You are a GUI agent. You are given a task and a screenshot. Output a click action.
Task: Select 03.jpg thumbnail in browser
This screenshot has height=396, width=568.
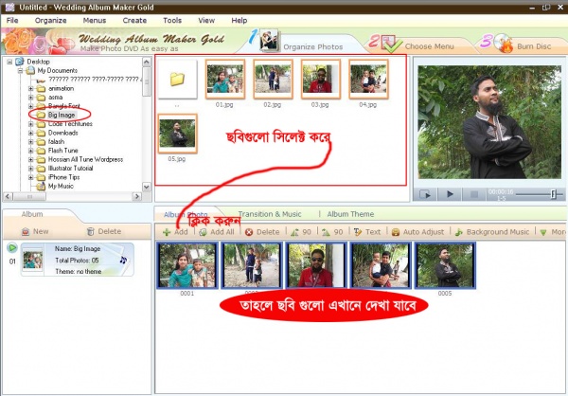(x=321, y=79)
